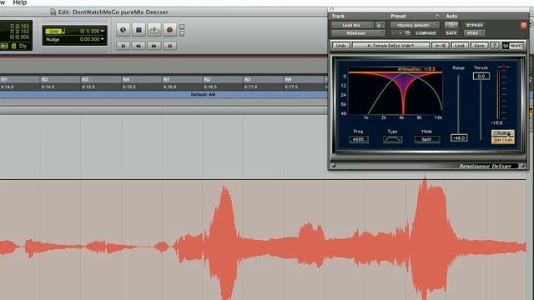Click the Thresh slider handle at 0.0
534x300 pixels.
click(x=481, y=76)
